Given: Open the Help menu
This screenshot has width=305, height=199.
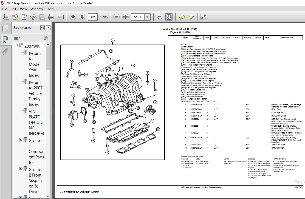Looking at the screenshot, I should [x=50, y=9].
